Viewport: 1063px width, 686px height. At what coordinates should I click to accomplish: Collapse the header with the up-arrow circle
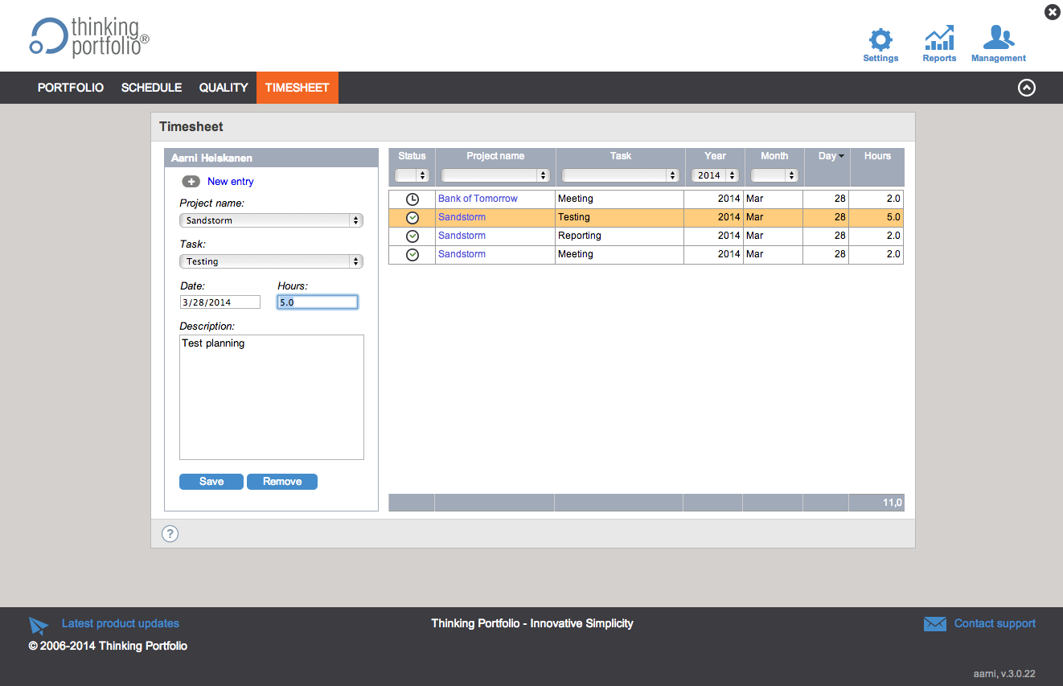point(1027,88)
